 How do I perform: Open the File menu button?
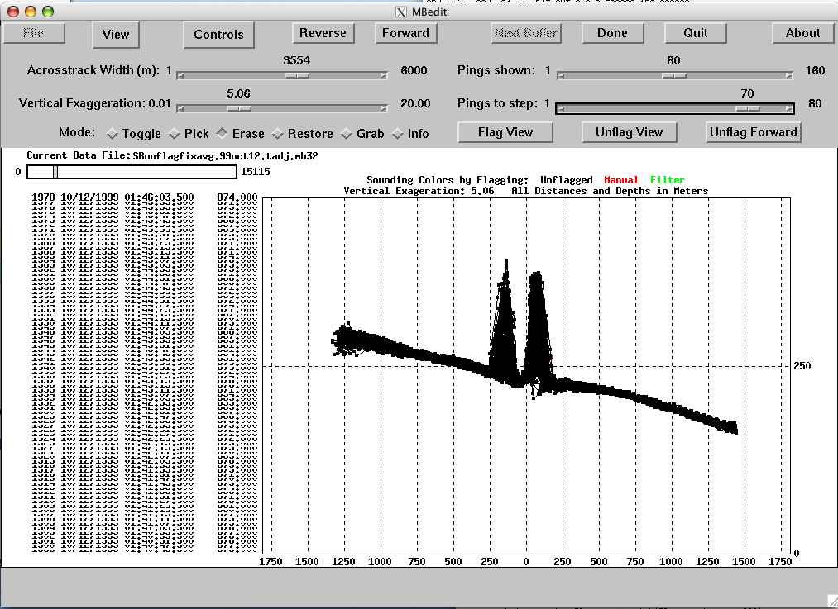point(34,33)
